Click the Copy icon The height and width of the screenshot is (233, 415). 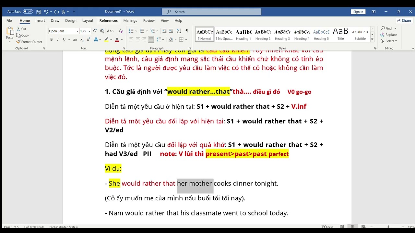click(19, 35)
